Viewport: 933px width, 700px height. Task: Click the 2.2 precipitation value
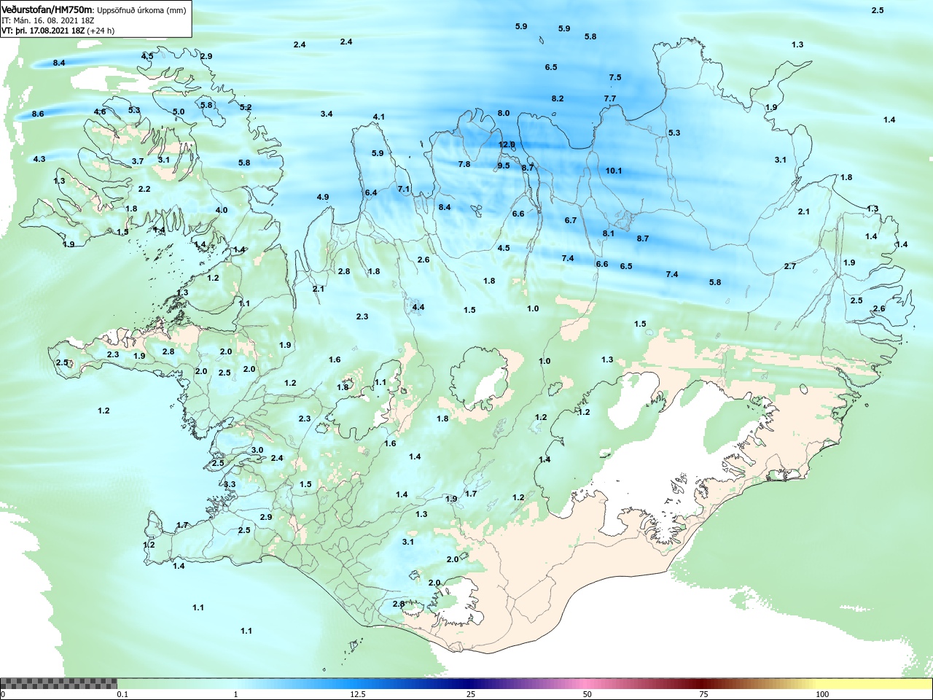(144, 189)
